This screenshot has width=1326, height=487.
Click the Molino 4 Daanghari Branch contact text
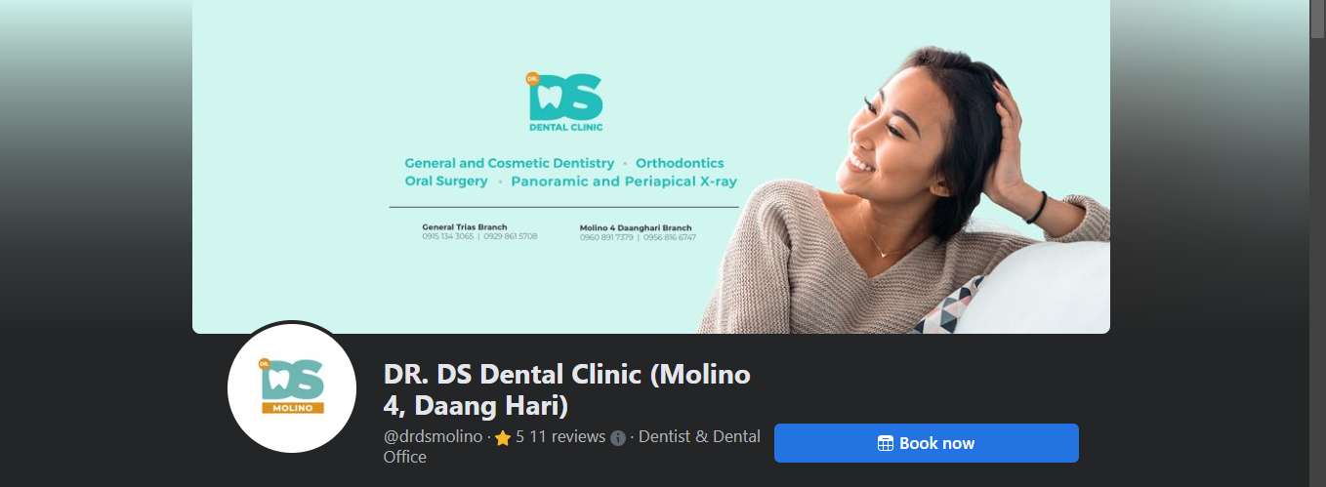tap(638, 231)
